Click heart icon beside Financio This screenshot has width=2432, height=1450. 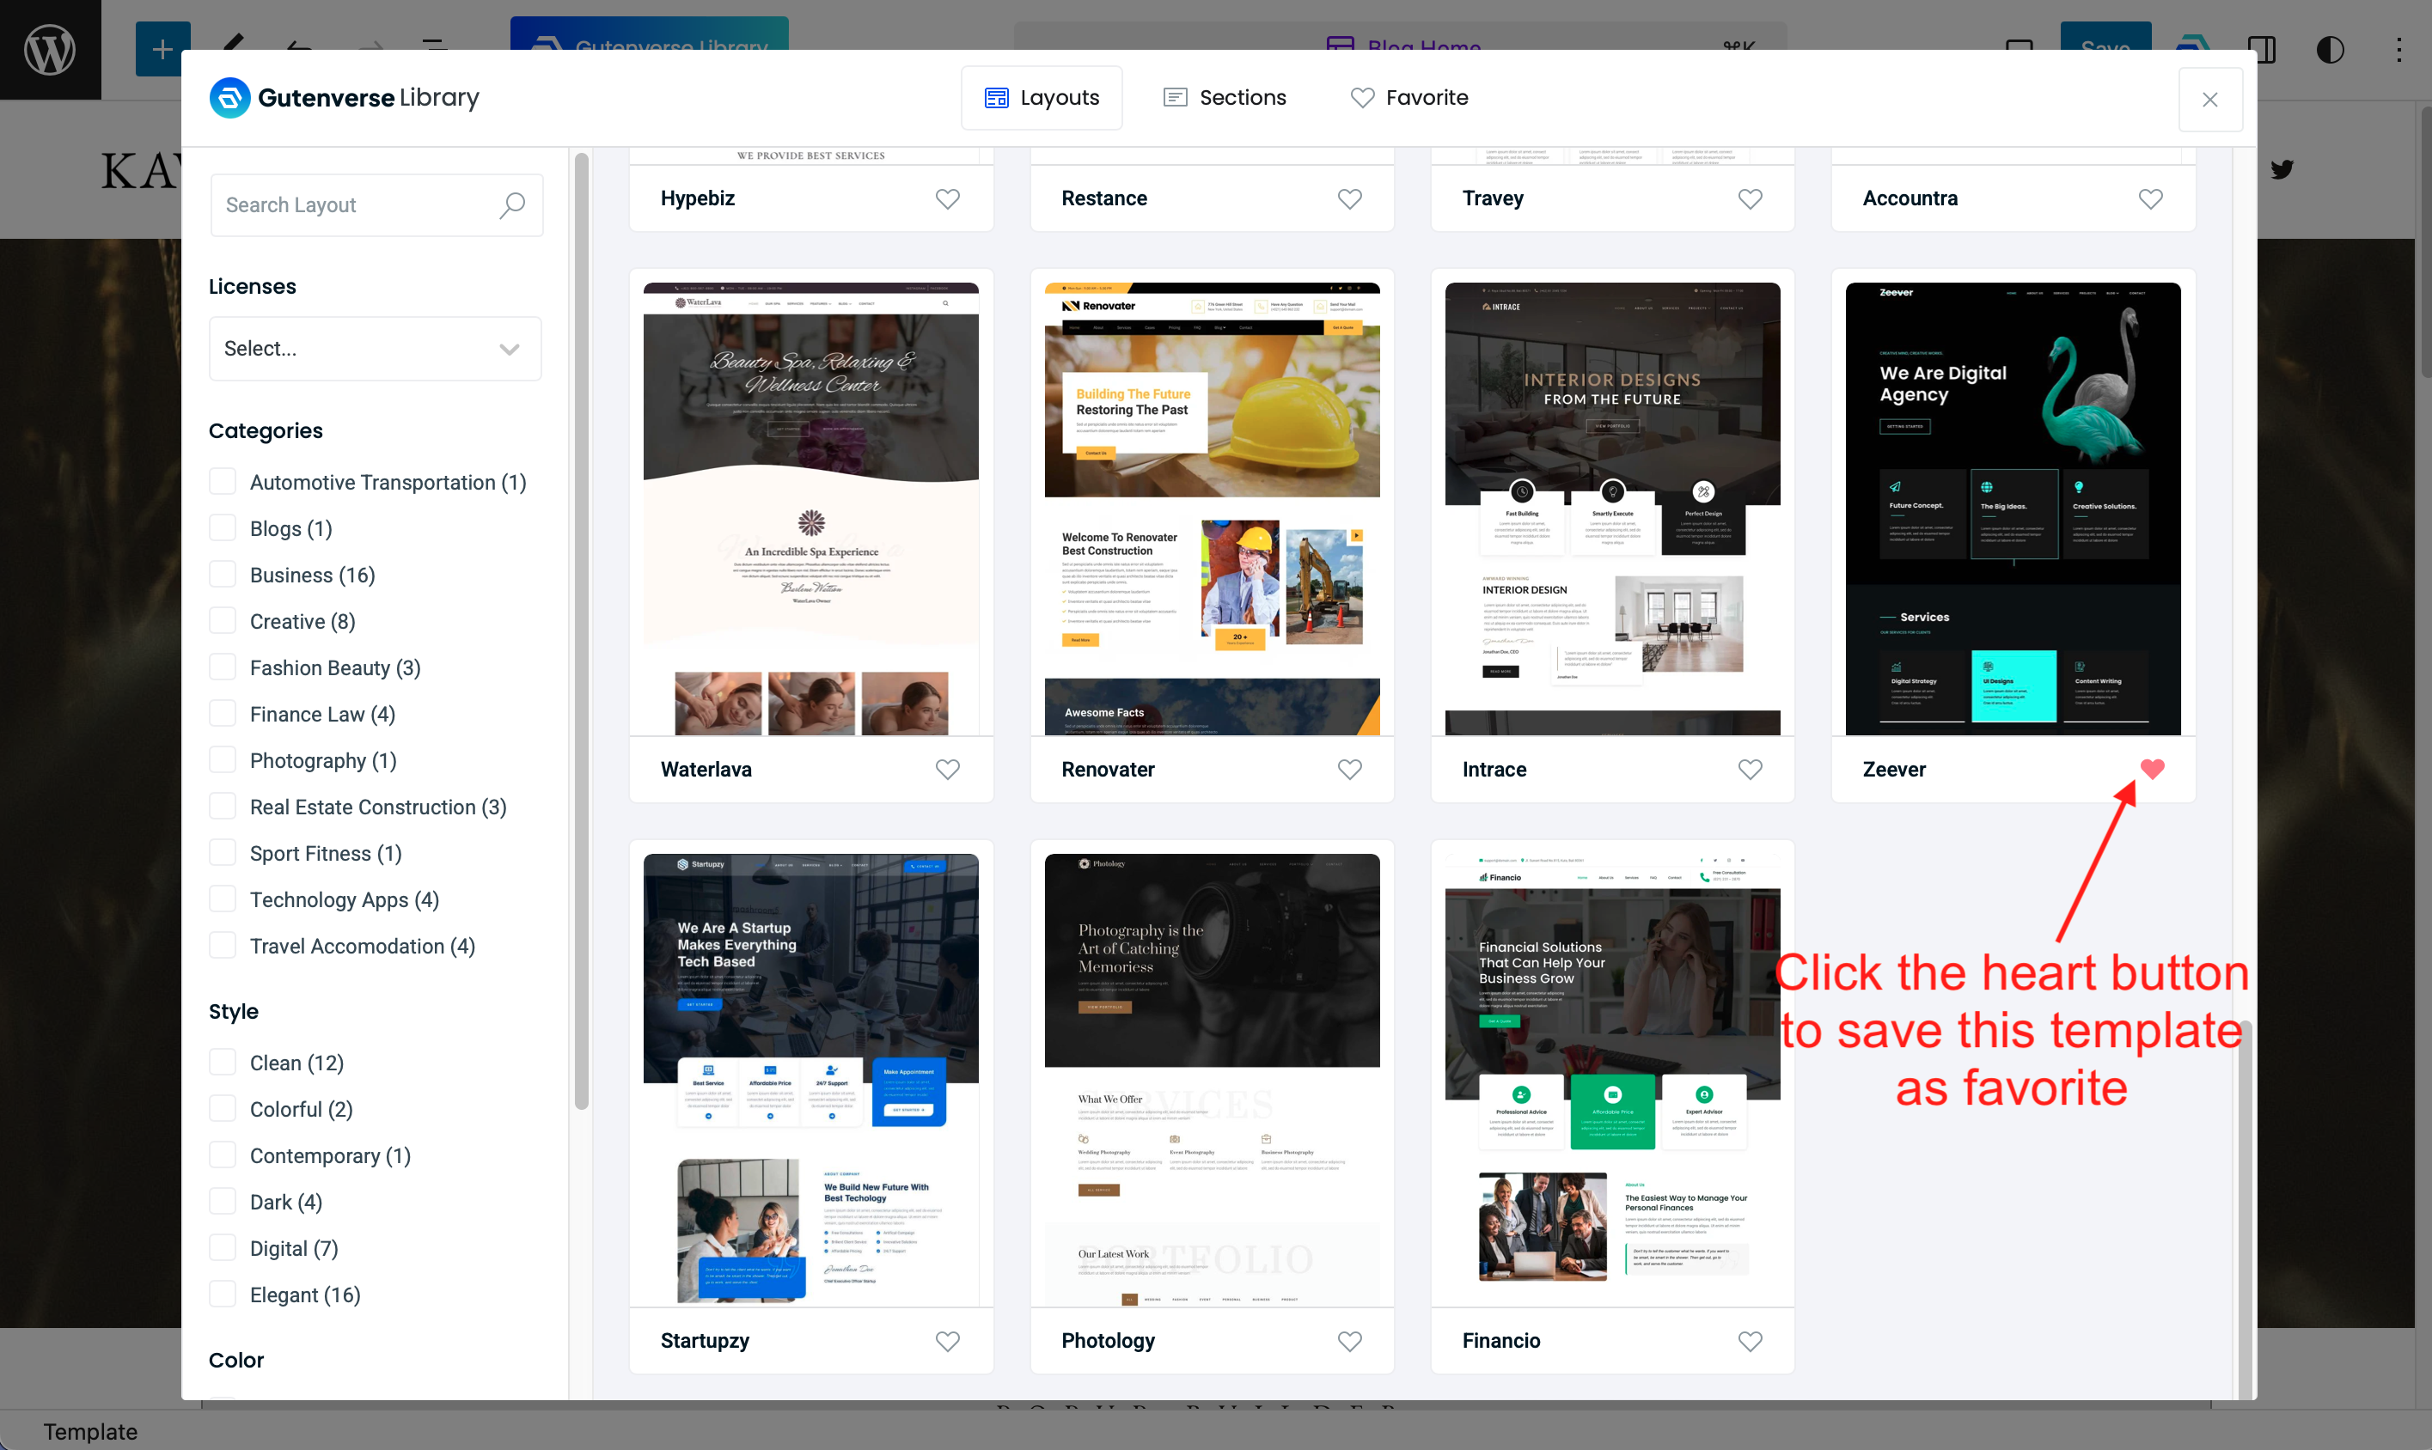[1750, 1341]
